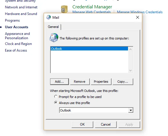Open Hardware and Sound category
The height and width of the screenshot is (136, 168).
tap(21, 14)
